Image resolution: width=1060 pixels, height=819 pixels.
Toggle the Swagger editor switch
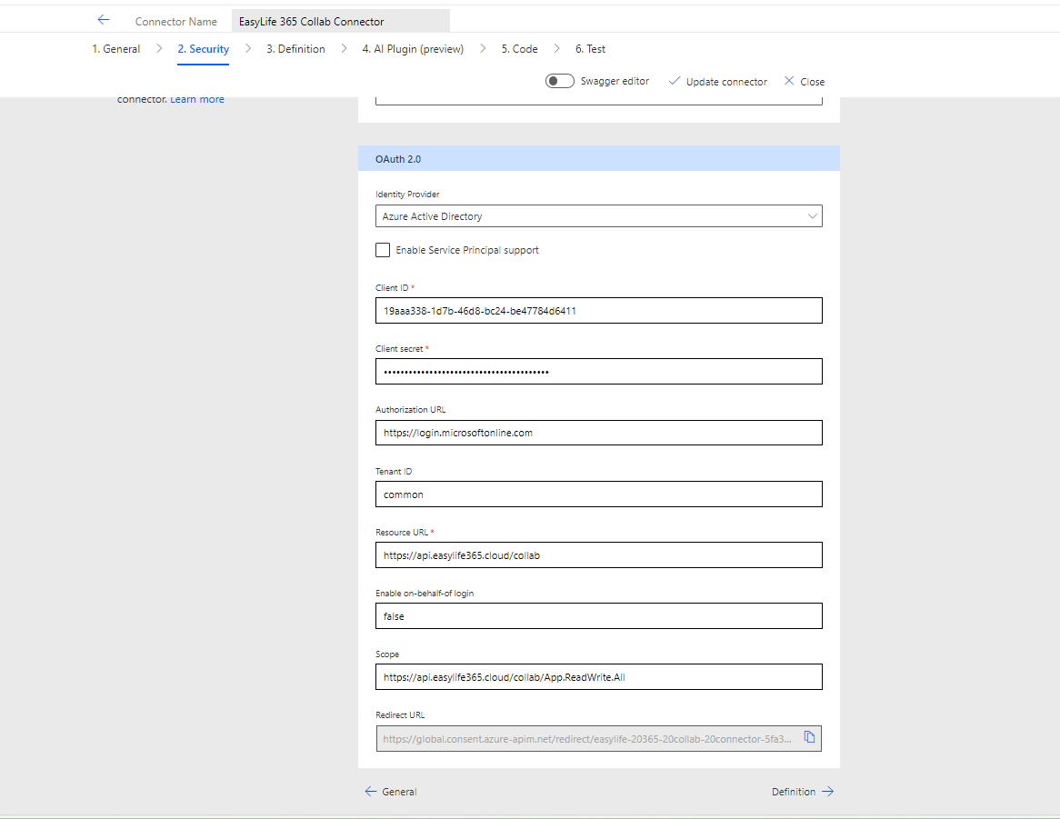(559, 81)
